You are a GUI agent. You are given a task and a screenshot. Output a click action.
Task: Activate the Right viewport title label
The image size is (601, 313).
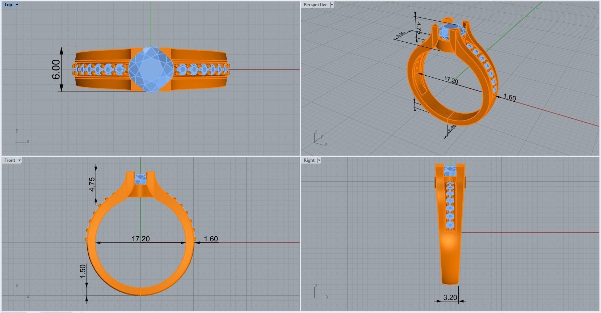click(x=309, y=160)
